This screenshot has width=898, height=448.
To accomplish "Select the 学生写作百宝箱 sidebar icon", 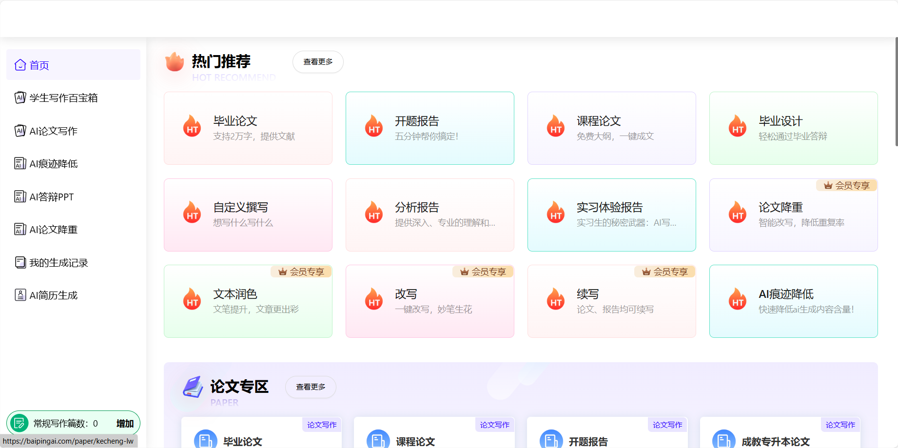I will 19,97.
